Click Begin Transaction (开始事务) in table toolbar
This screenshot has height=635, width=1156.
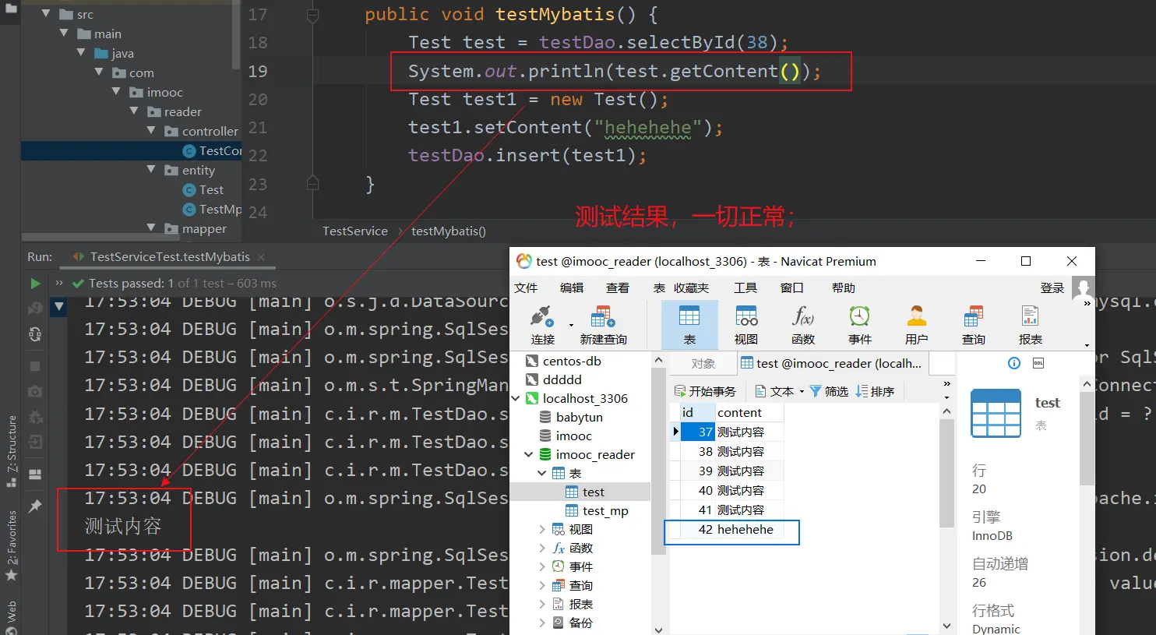[x=705, y=391]
